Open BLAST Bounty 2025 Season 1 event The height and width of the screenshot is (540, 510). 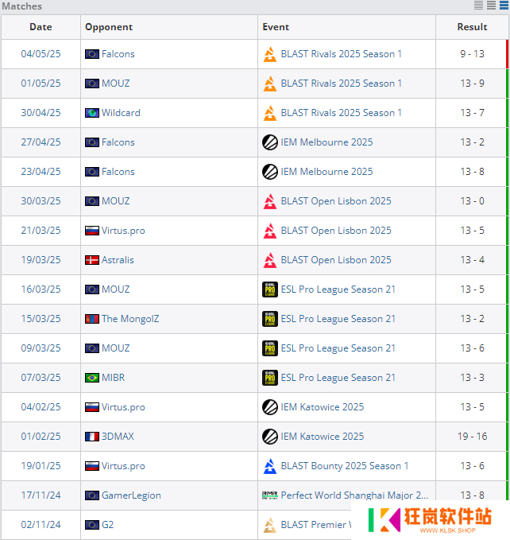tap(345, 466)
